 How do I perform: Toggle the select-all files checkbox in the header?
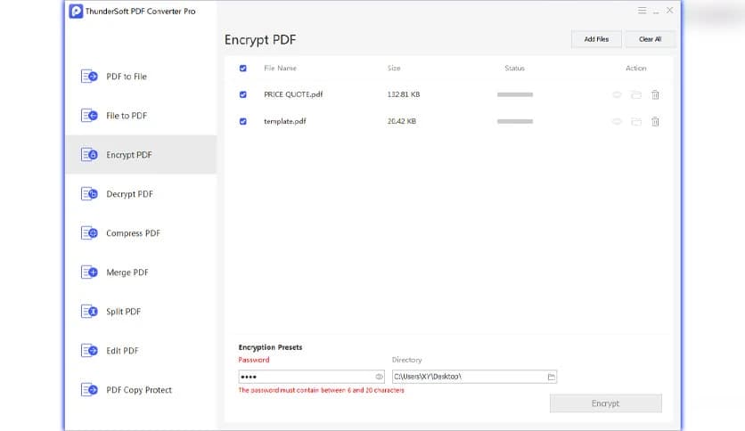click(x=242, y=69)
